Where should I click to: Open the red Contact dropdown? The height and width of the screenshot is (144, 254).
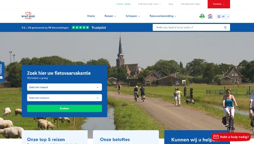tap(219, 4)
